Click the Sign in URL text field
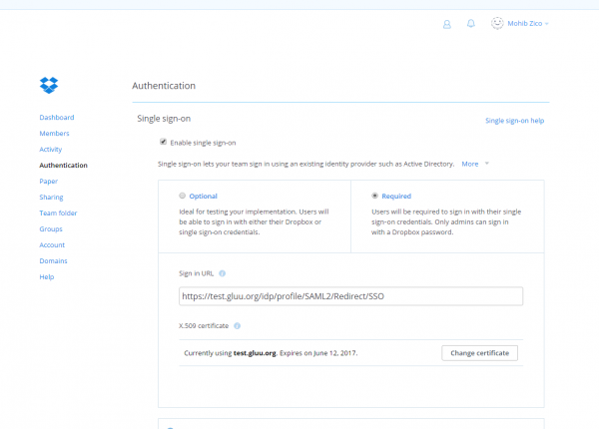The image size is (599, 429). [x=349, y=296]
